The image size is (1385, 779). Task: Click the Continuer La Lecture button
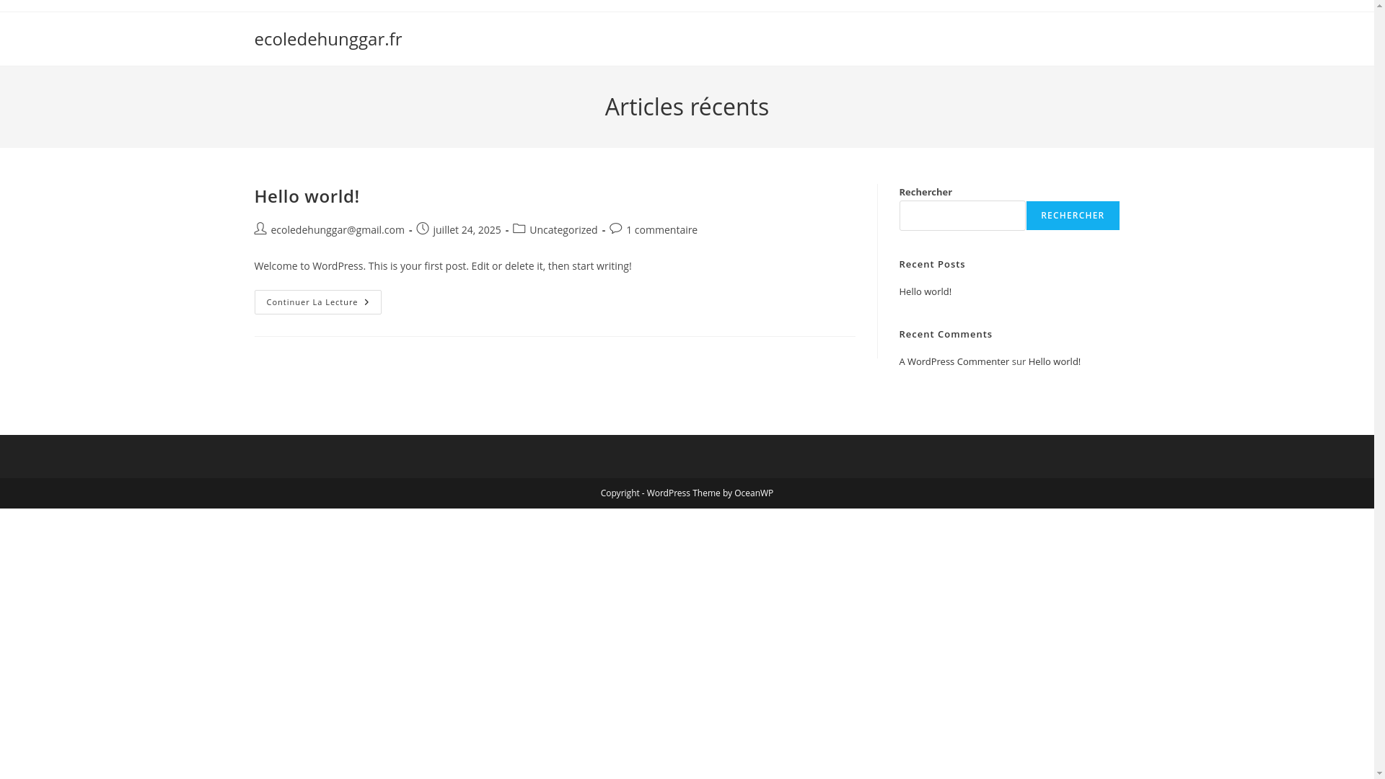pos(317,302)
